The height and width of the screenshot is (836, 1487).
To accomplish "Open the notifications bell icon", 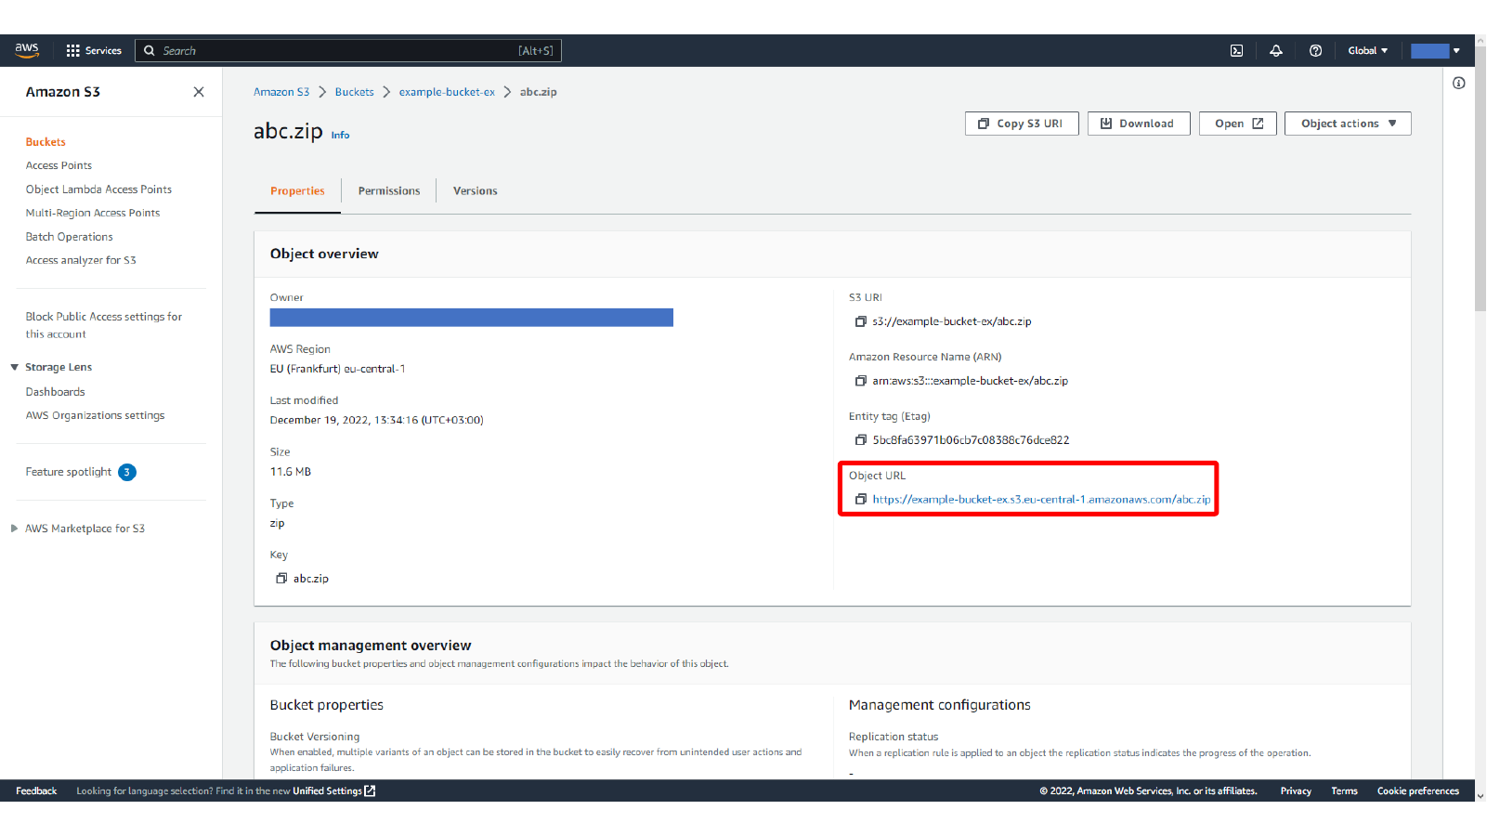I will [x=1276, y=50].
